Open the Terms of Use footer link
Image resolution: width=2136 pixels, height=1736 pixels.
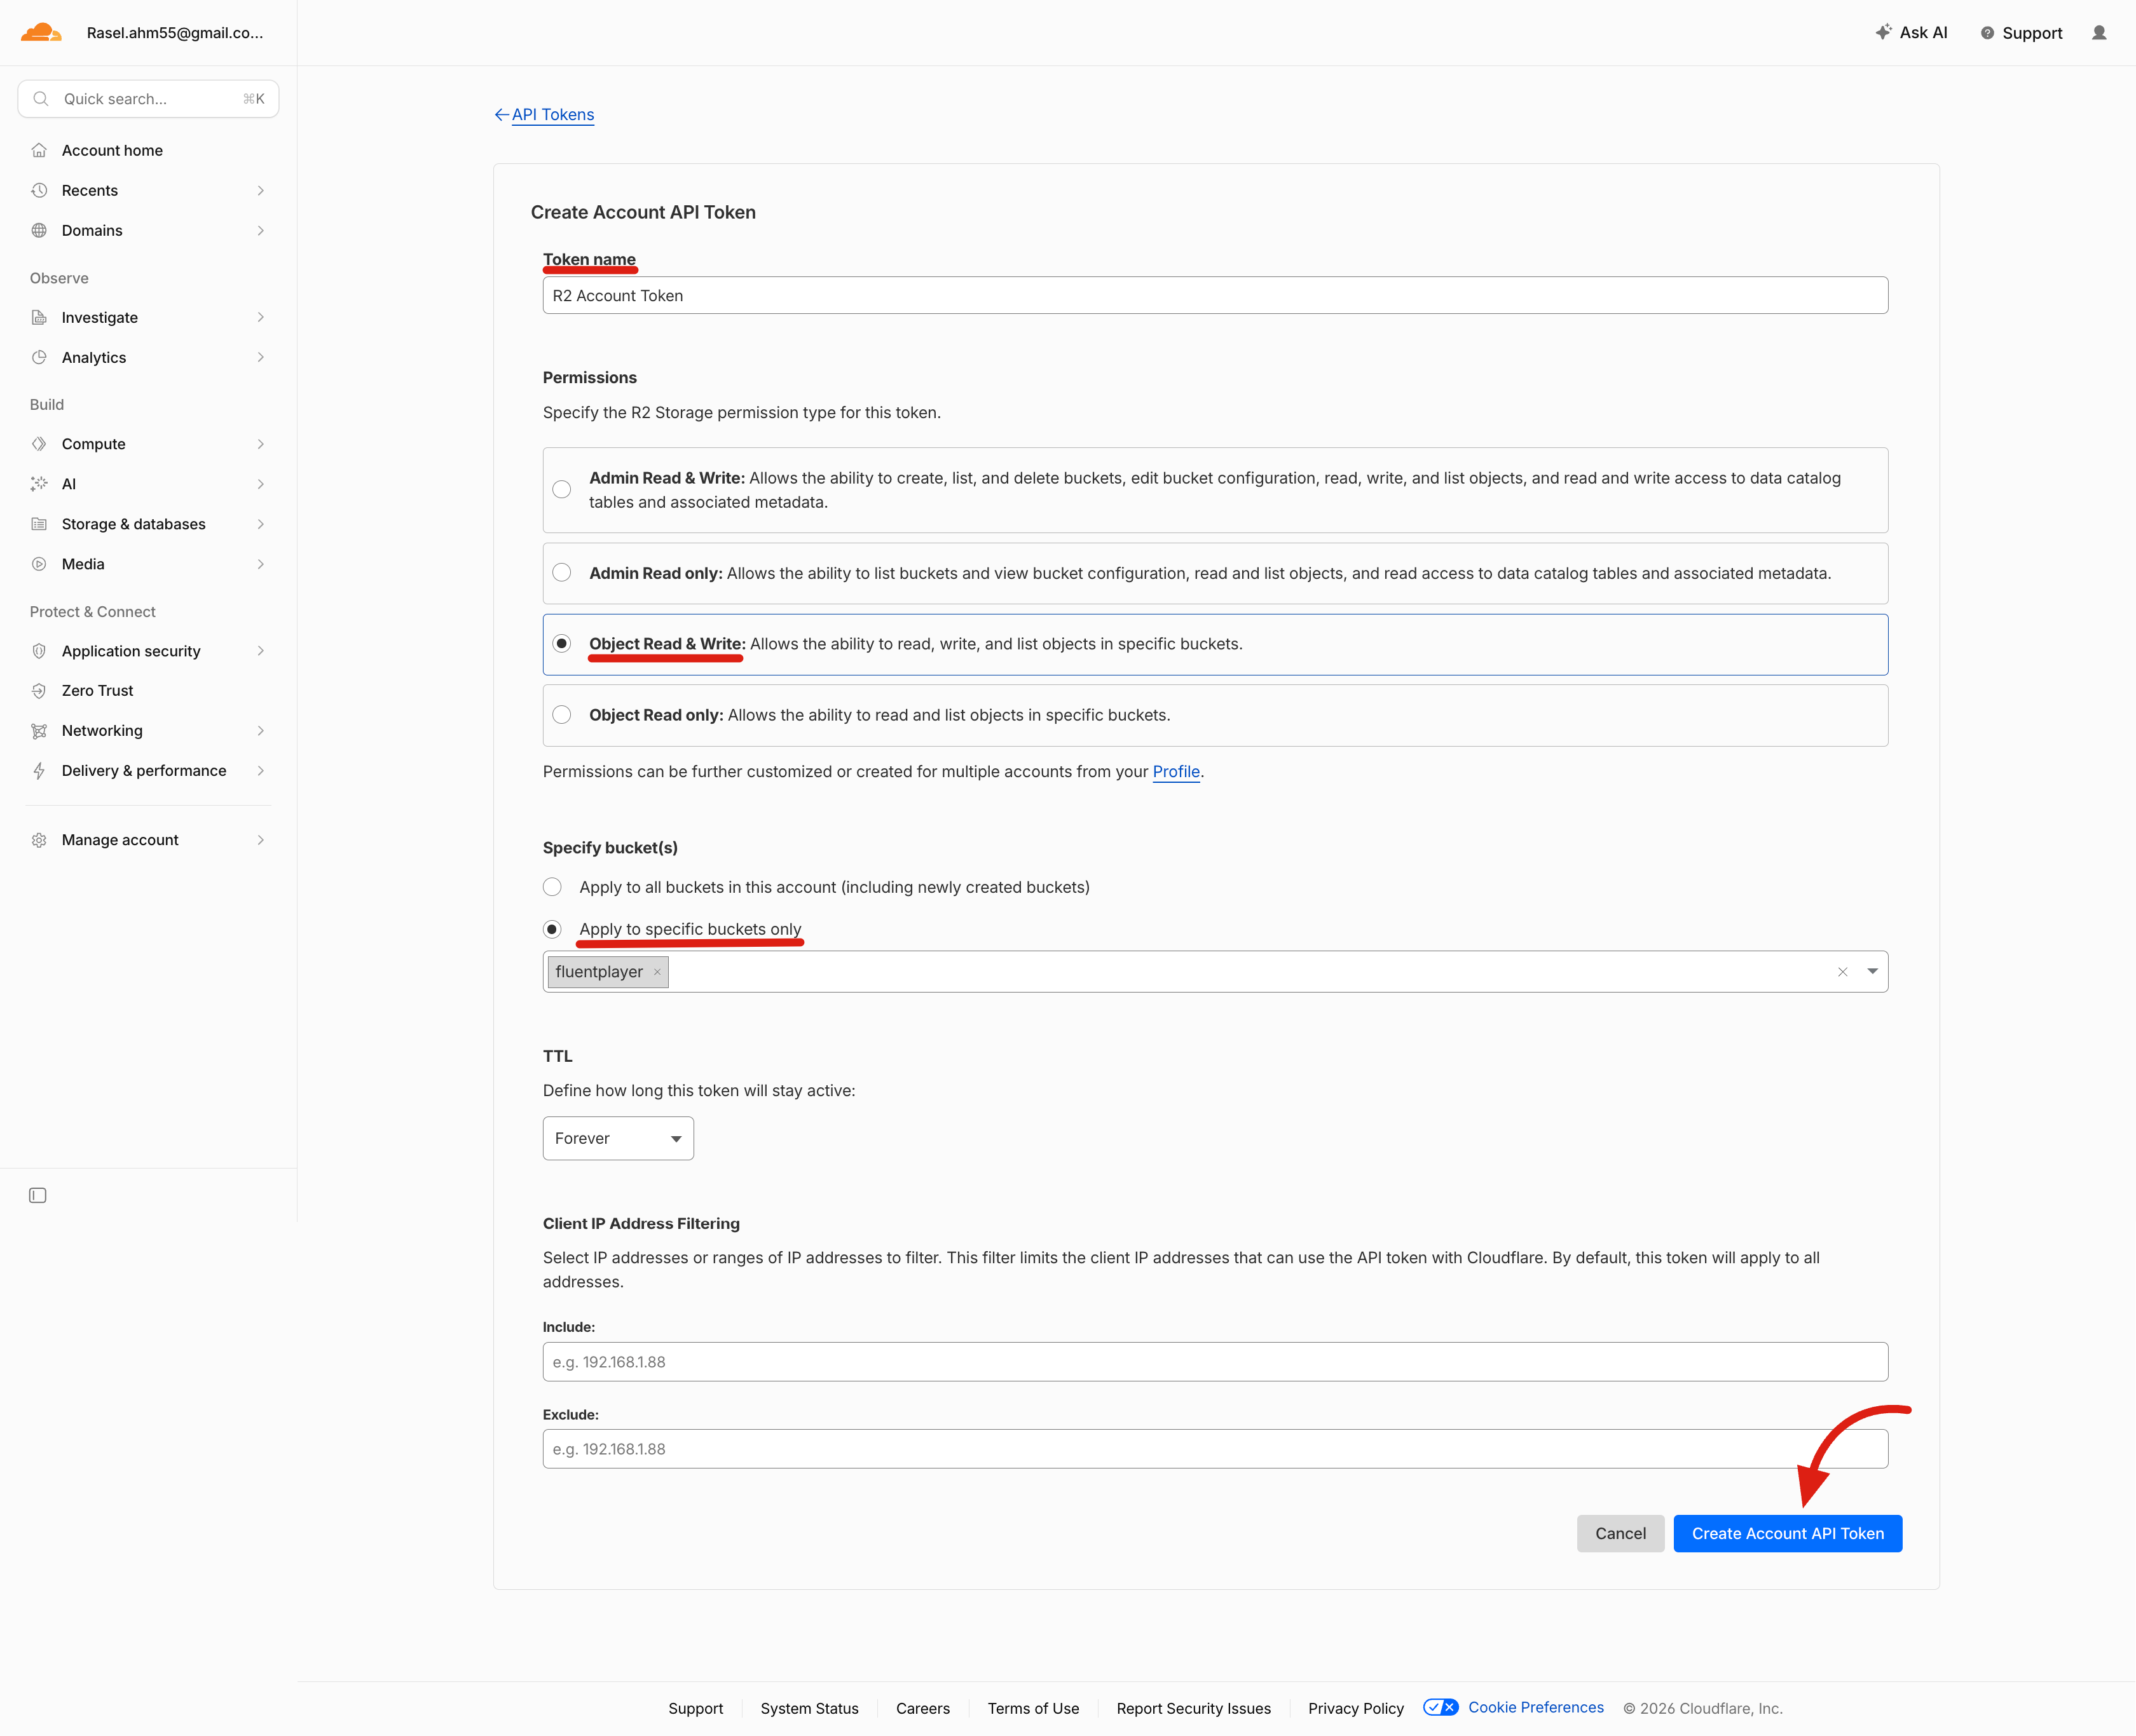click(x=1032, y=1708)
